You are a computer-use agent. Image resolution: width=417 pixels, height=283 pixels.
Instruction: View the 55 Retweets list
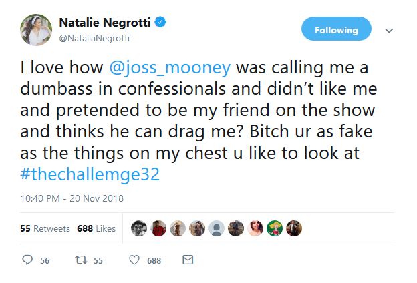[45, 228]
